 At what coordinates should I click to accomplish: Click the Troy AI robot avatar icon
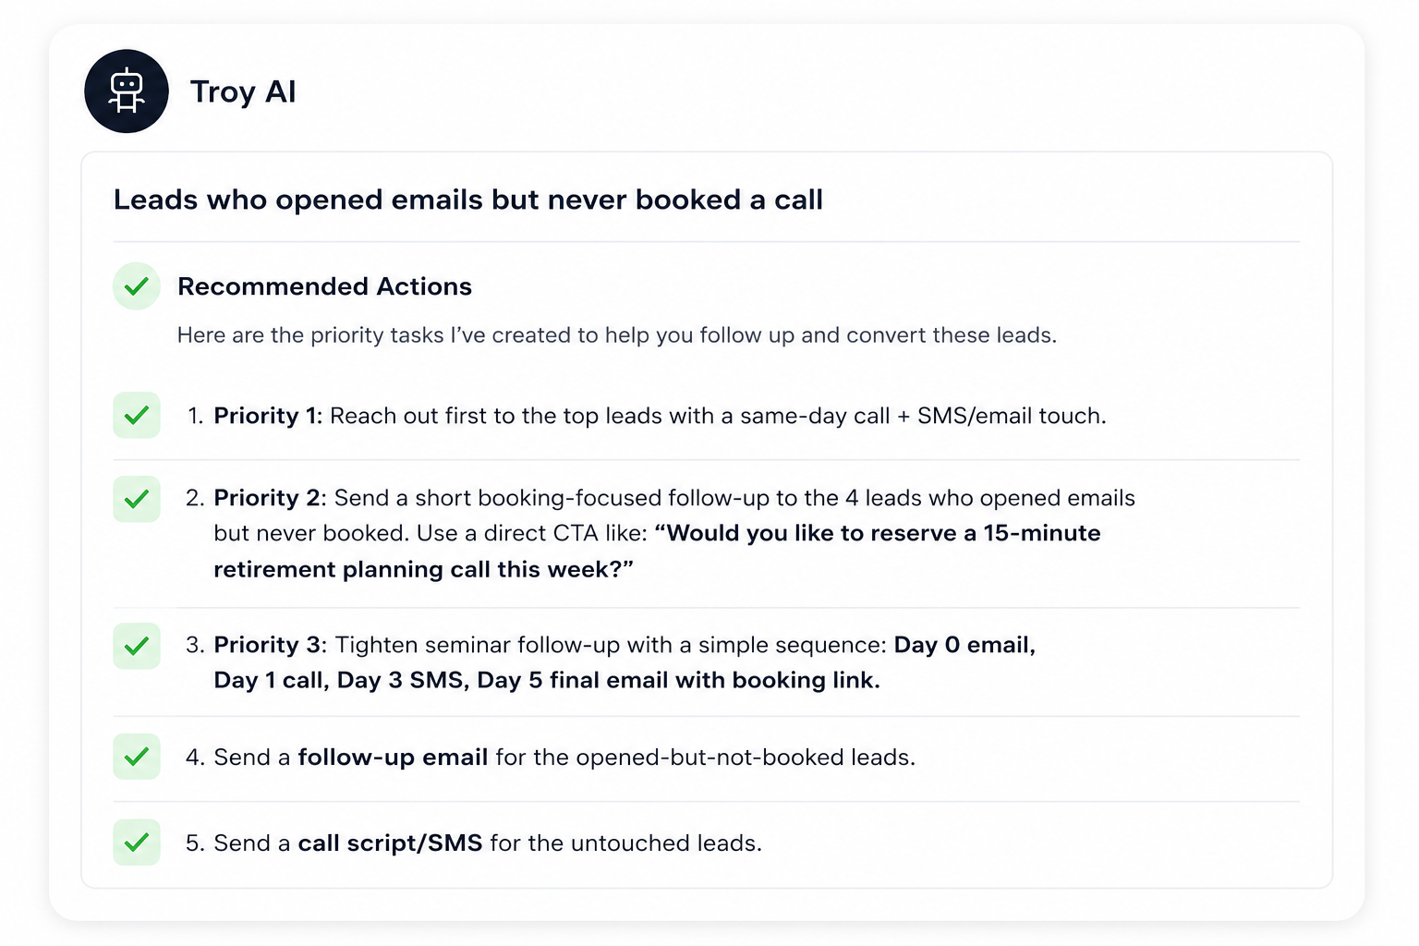point(127,91)
